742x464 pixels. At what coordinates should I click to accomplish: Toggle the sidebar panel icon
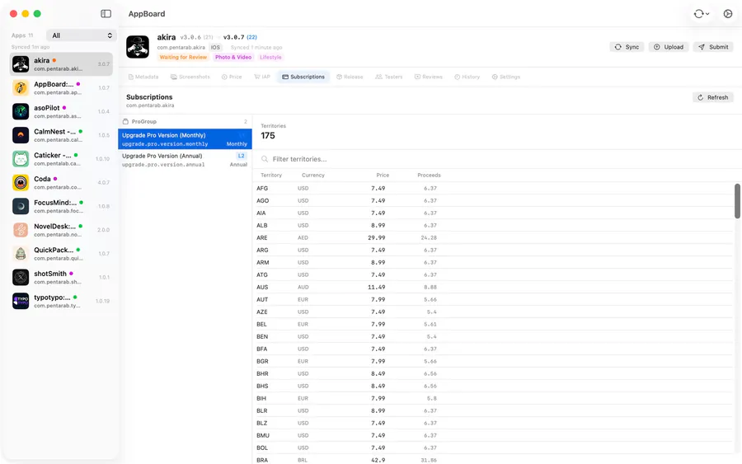[106, 14]
